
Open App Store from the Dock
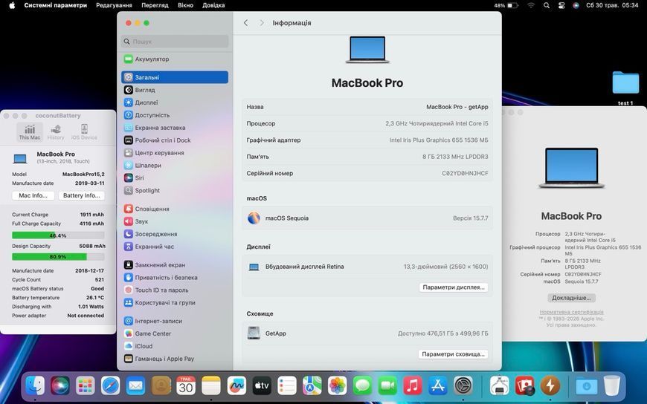click(438, 386)
